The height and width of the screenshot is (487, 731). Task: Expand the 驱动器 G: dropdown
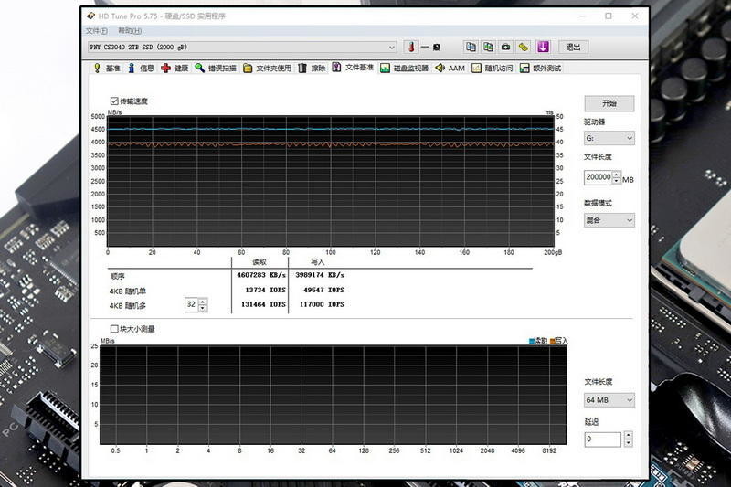(x=609, y=139)
